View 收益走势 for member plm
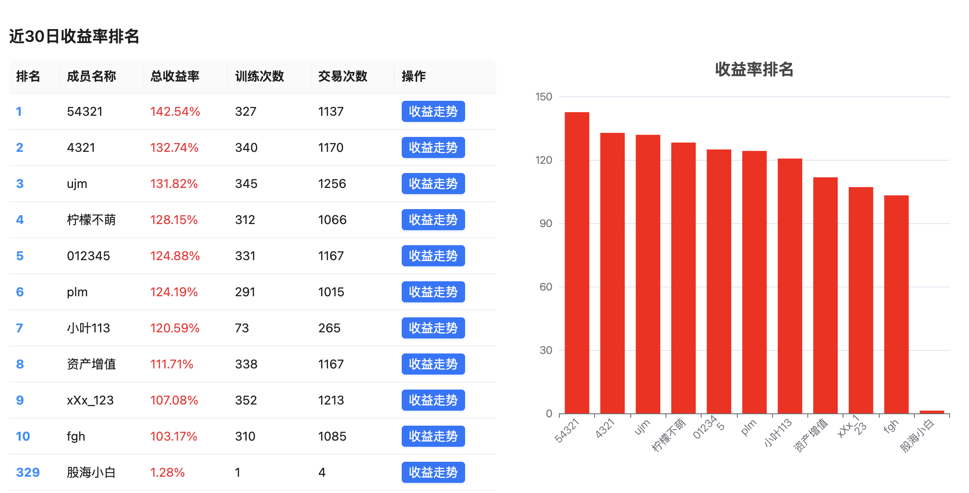 point(433,292)
